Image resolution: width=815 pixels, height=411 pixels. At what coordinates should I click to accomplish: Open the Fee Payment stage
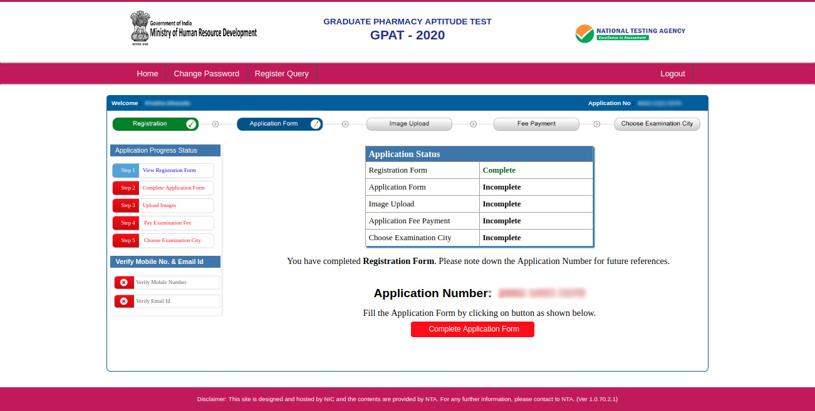tap(536, 124)
